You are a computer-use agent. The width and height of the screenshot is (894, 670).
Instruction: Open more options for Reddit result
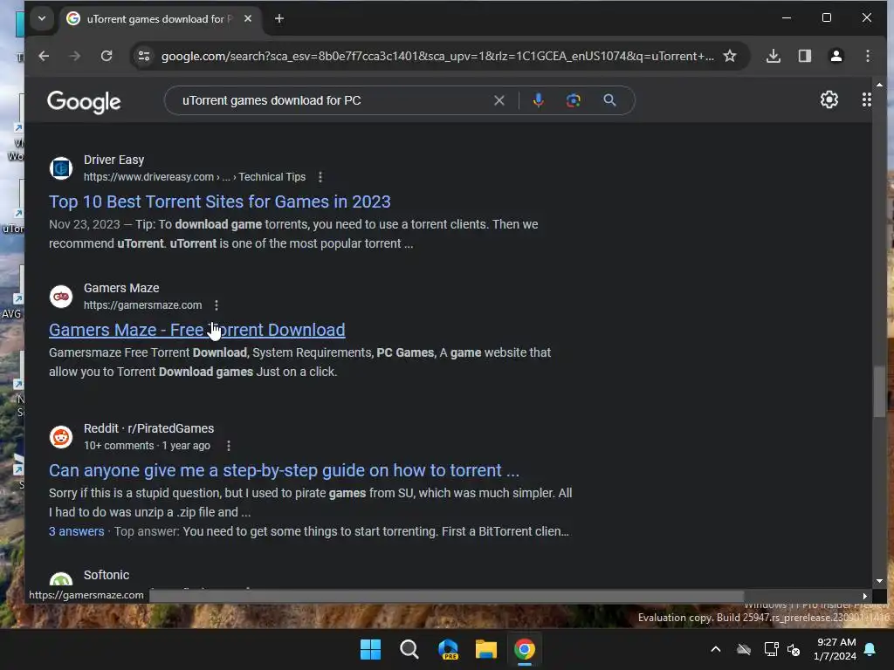click(x=229, y=446)
